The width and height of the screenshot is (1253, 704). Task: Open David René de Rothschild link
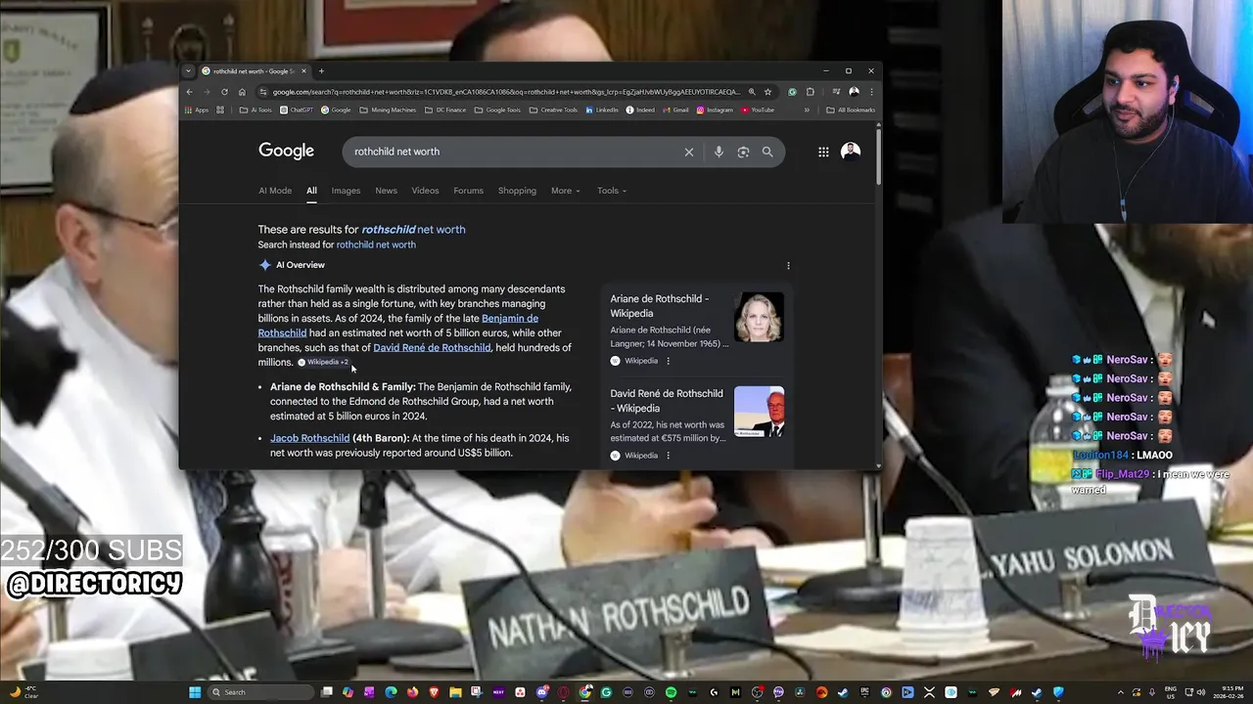(x=432, y=348)
